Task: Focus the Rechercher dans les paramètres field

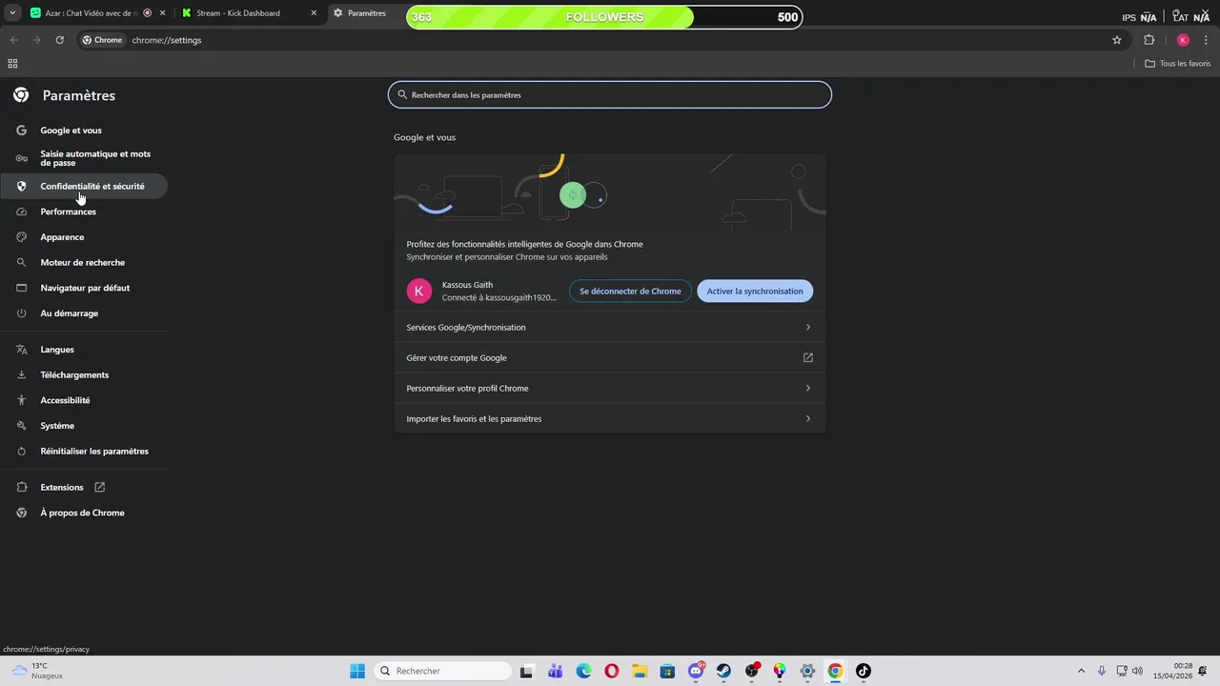Action: point(610,95)
